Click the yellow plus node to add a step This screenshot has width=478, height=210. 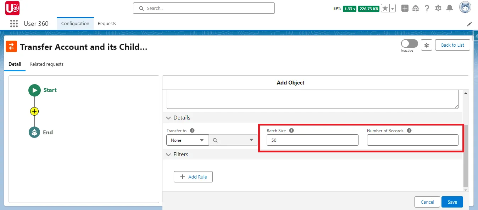[34, 111]
